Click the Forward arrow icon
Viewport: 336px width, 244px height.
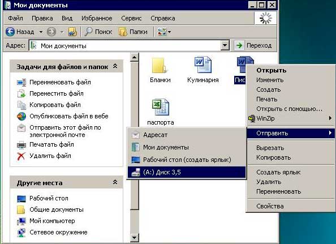pos(51,32)
